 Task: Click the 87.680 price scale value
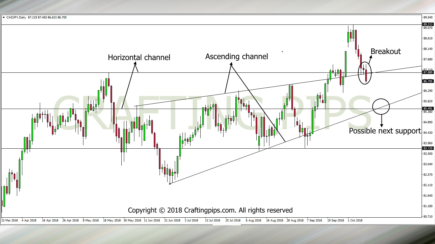pos(428,59)
